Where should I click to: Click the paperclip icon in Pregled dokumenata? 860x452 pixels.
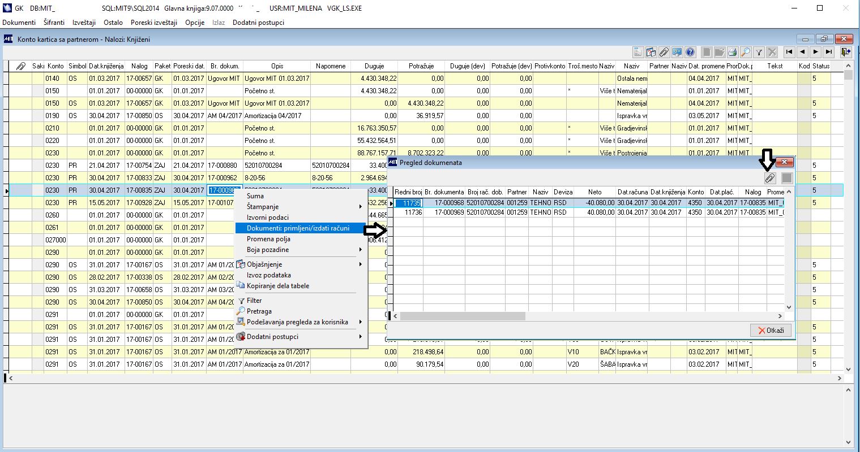[x=769, y=178]
